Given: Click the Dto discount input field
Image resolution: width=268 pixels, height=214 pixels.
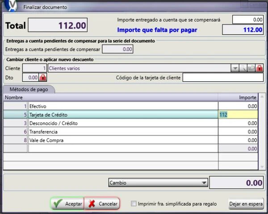Looking at the screenshot, I should [x=30, y=77].
